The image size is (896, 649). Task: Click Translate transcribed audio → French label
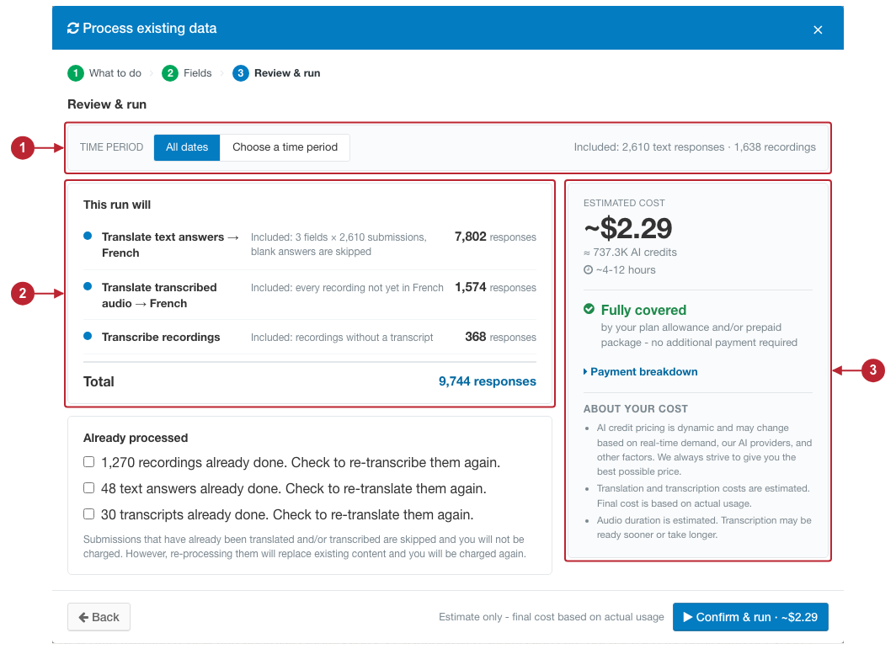159,295
